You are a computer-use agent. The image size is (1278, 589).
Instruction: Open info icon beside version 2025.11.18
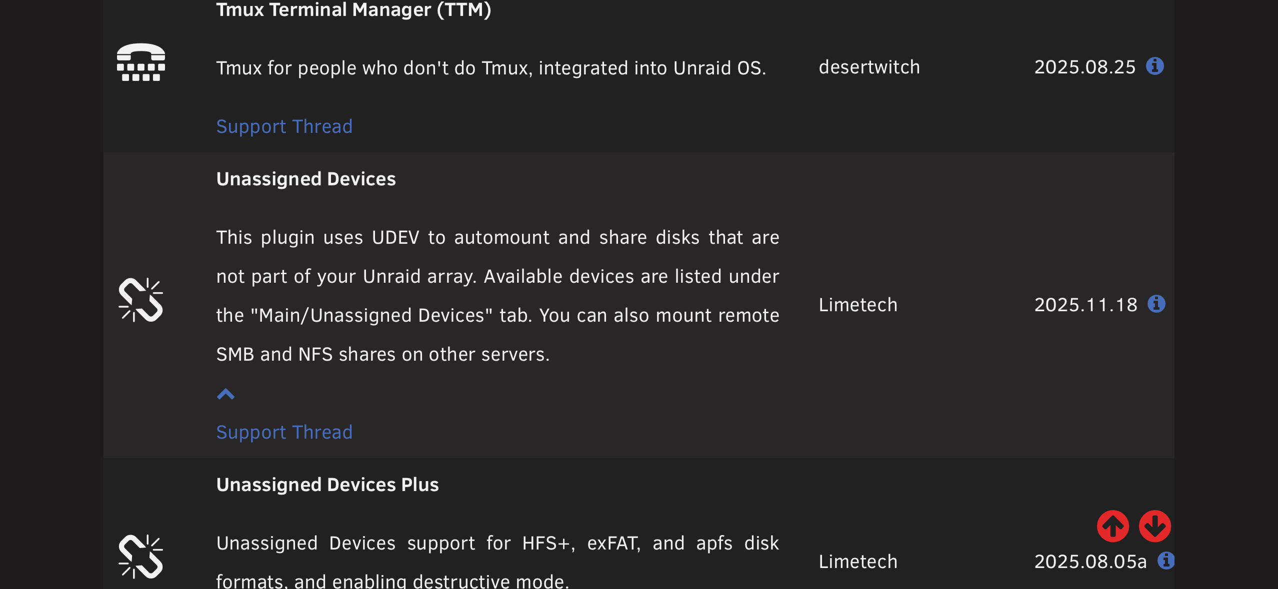click(1156, 304)
